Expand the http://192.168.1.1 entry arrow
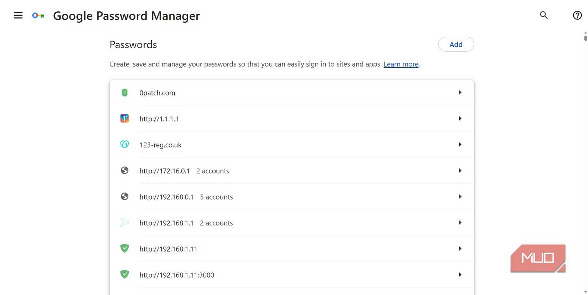Screen dimensions: 588x295 [x=460, y=223]
